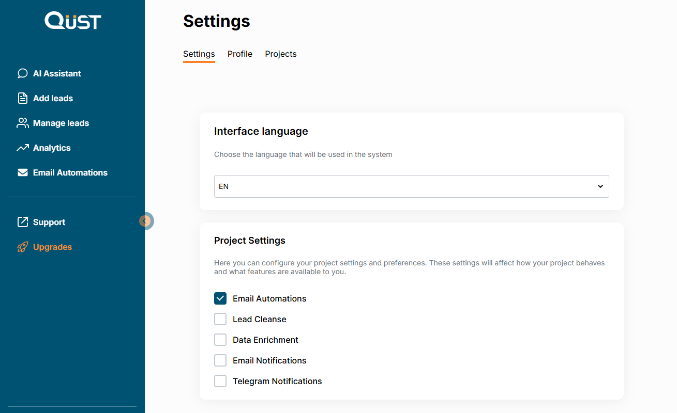Turn on Email Notifications checkbox
The height and width of the screenshot is (413, 677).
pyautogui.click(x=220, y=360)
